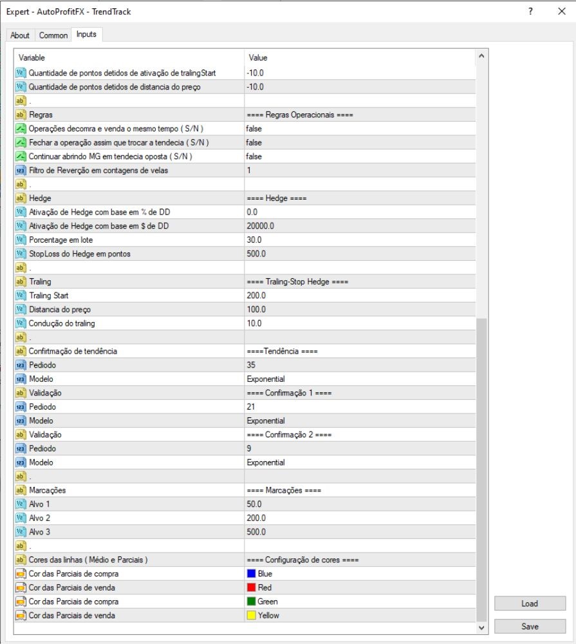Select the icon beside 'Porcentage em lote'

click(x=21, y=240)
